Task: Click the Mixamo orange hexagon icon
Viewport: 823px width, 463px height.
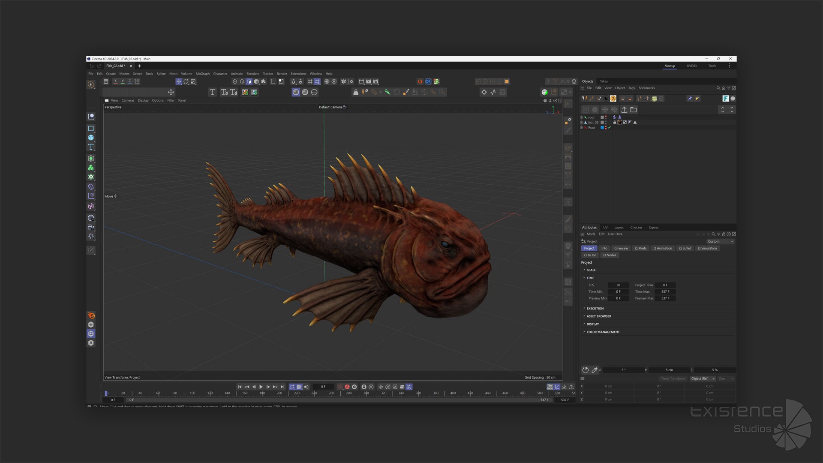Action: pos(613,99)
